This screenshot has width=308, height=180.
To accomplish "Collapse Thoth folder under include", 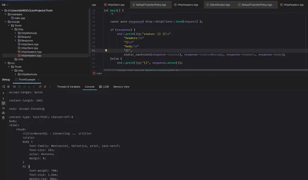I will coord(9,25).
